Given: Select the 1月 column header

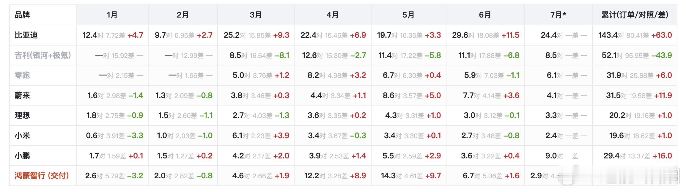Looking at the screenshot, I should [x=112, y=15].
